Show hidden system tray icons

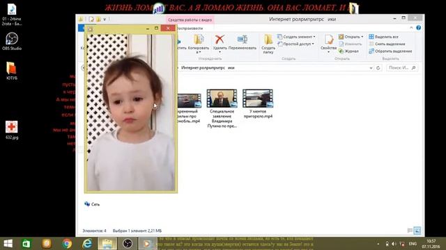click(x=378, y=244)
